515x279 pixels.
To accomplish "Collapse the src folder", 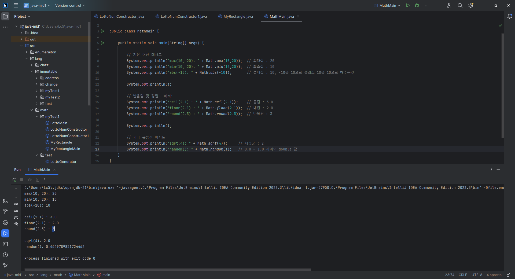I will click(x=21, y=46).
